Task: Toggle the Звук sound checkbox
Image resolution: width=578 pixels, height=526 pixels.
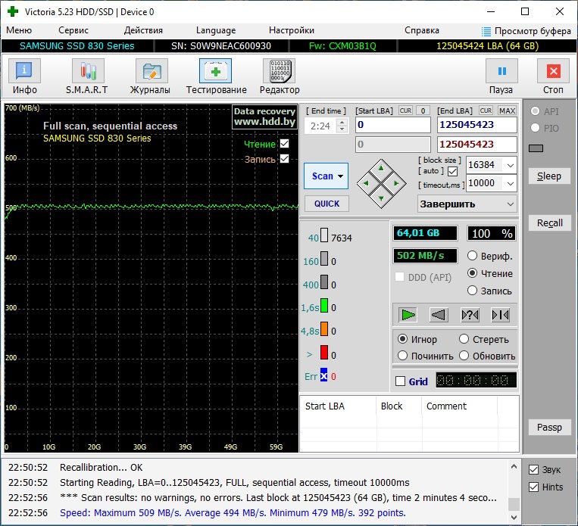Action: (533, 470)
